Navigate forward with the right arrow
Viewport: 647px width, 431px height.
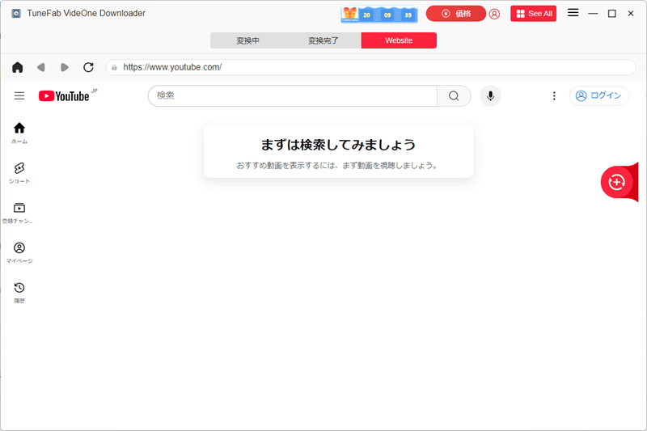click(x=65, y=67)
